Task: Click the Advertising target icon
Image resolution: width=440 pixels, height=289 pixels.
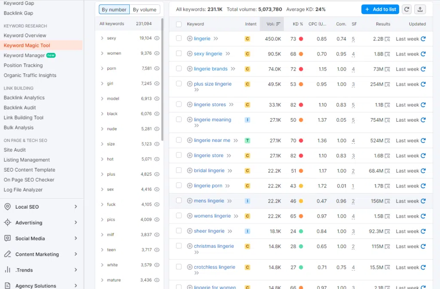Action: click(x=8, y=222)
